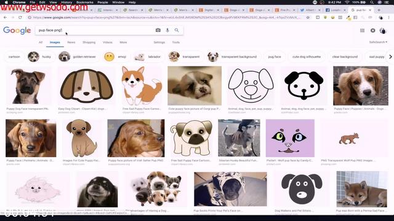Screen dimensions: 394x221
Task: Bookmark this page with star icon
Action: click(308, 17)
